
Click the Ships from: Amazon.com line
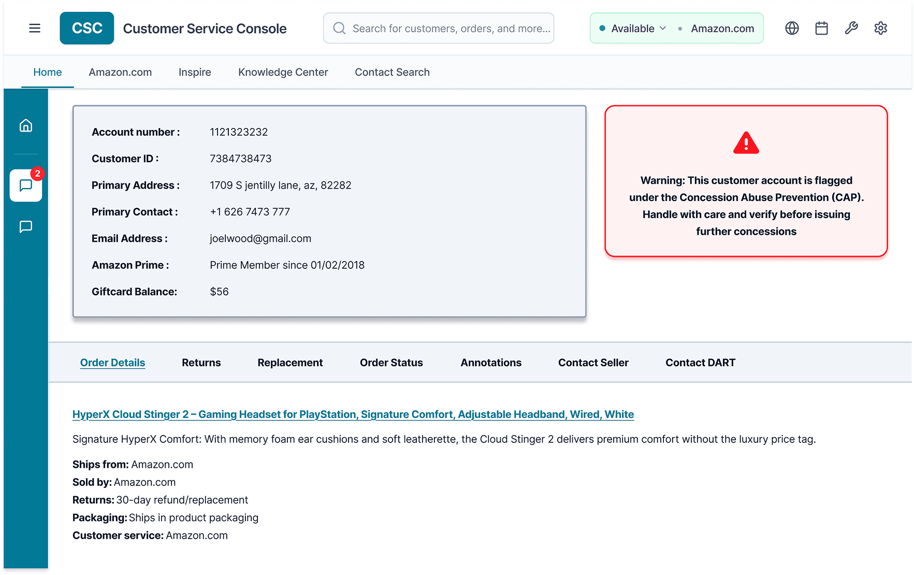133,465
